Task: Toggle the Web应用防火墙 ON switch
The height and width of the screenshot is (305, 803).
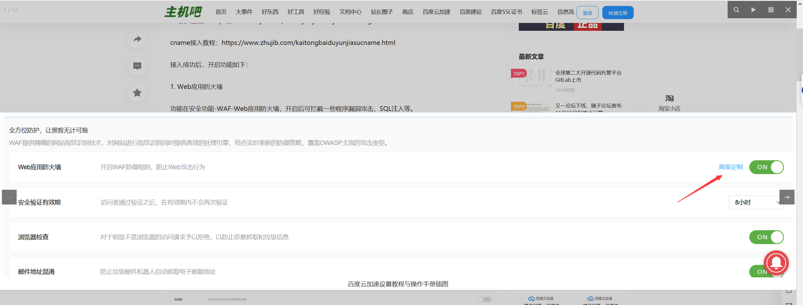Action: [766, 167]
